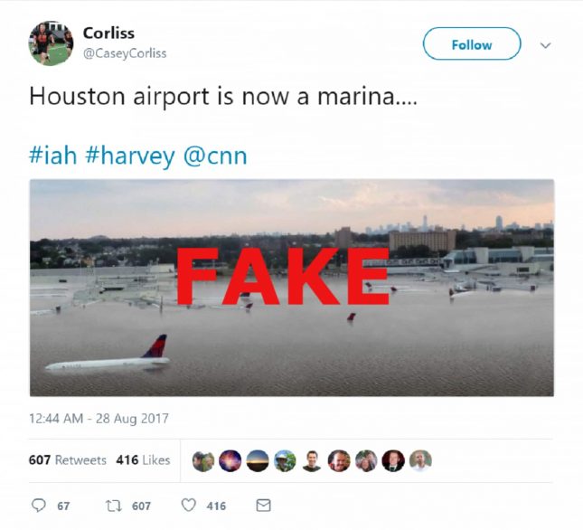This screenshot has height=530, width=583.
Task: View the 416 Likes list
Action: coord(143,460)
